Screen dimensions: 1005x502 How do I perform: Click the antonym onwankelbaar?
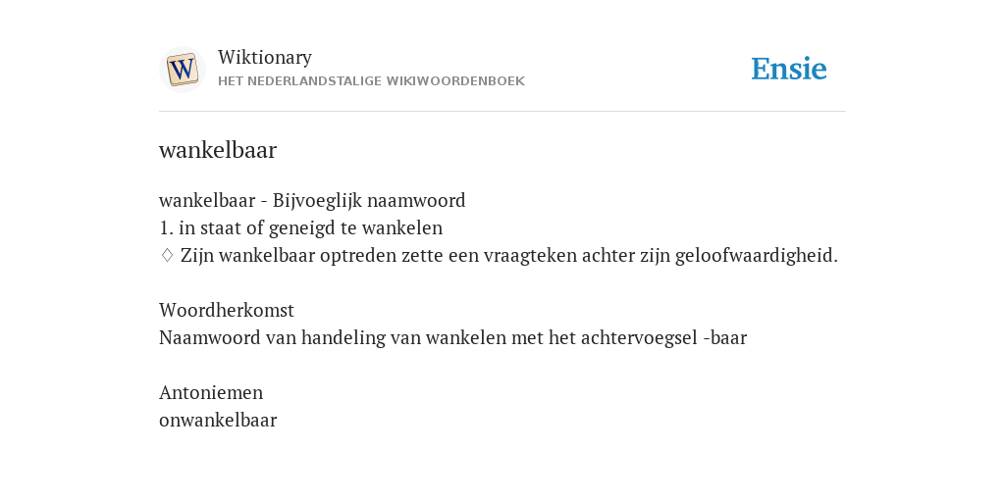(218, 420)
